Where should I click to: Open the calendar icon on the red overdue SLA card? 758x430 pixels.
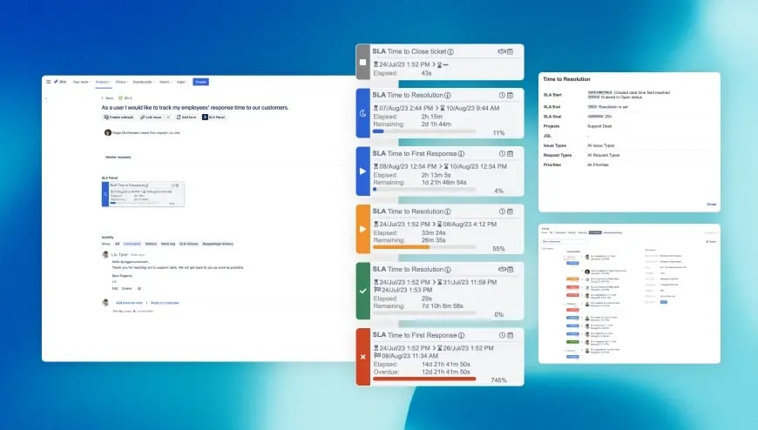(510, 335)
